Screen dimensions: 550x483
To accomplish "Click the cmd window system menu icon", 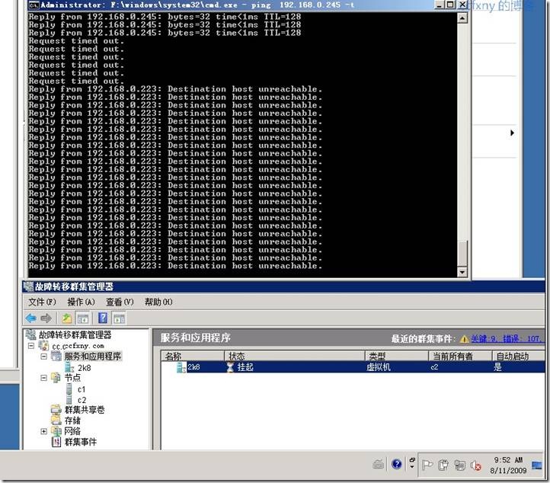I will tap(34, 5).
